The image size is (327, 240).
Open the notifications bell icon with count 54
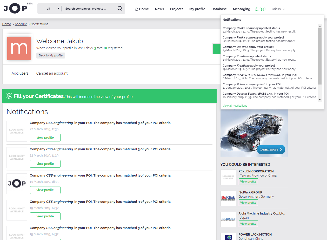(x=260, y=9)
